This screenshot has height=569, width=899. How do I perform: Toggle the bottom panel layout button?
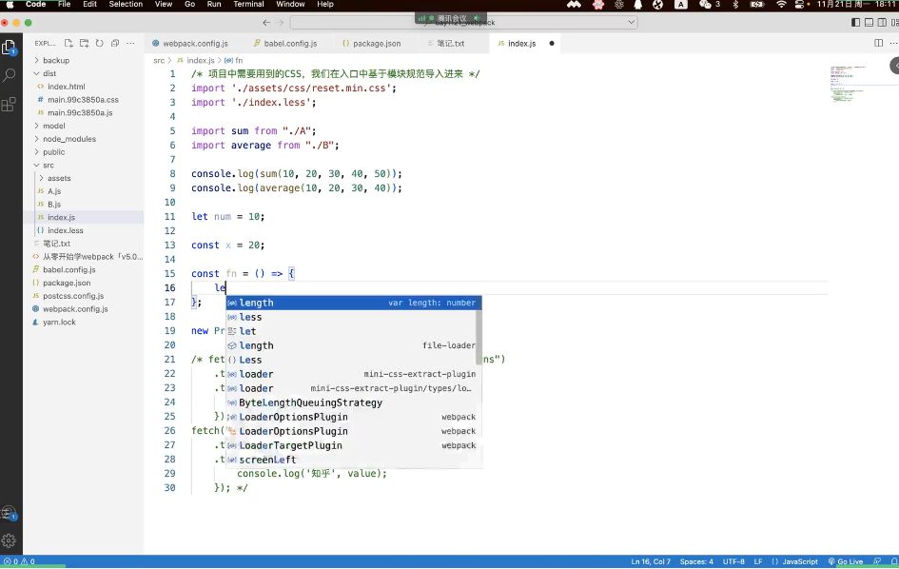tap(869, 23)
